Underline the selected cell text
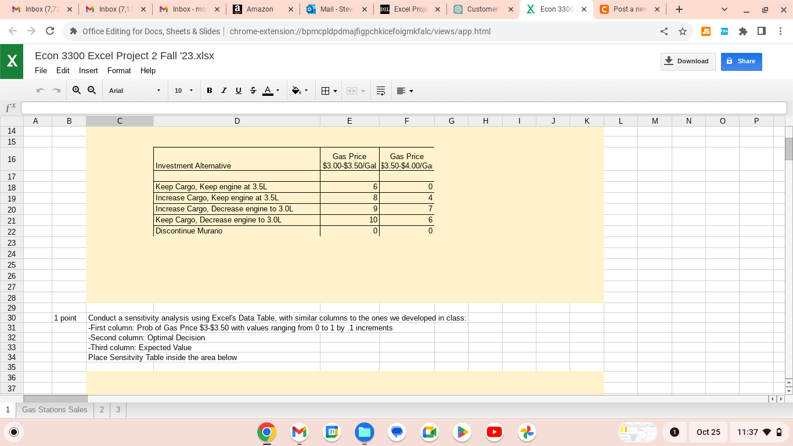 238,90
